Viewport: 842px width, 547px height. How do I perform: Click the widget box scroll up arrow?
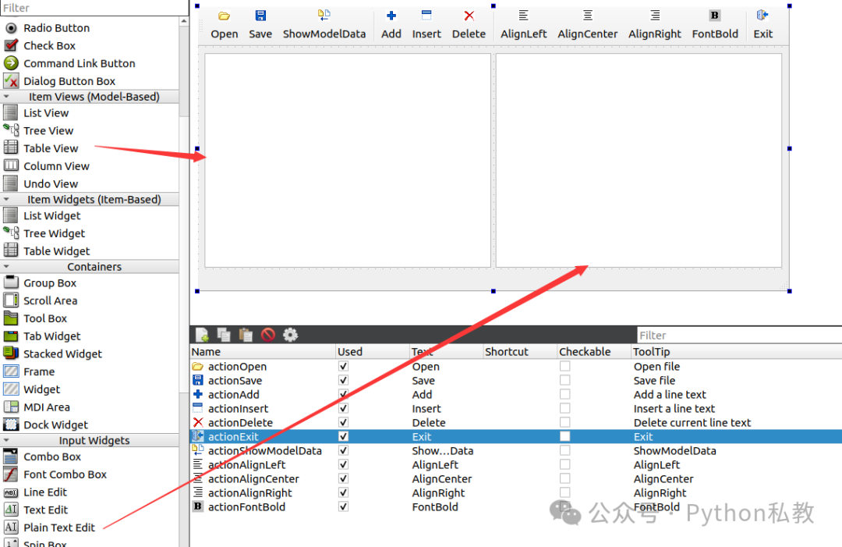tap(184, 22)
